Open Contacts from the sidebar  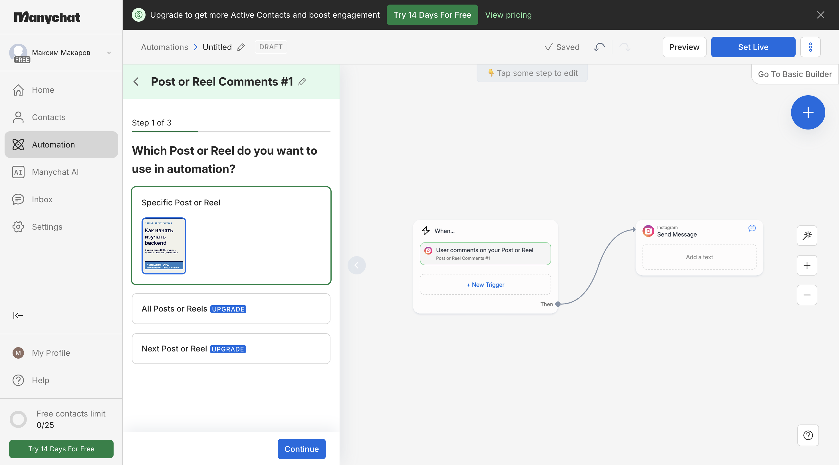(x=61, y=117)
